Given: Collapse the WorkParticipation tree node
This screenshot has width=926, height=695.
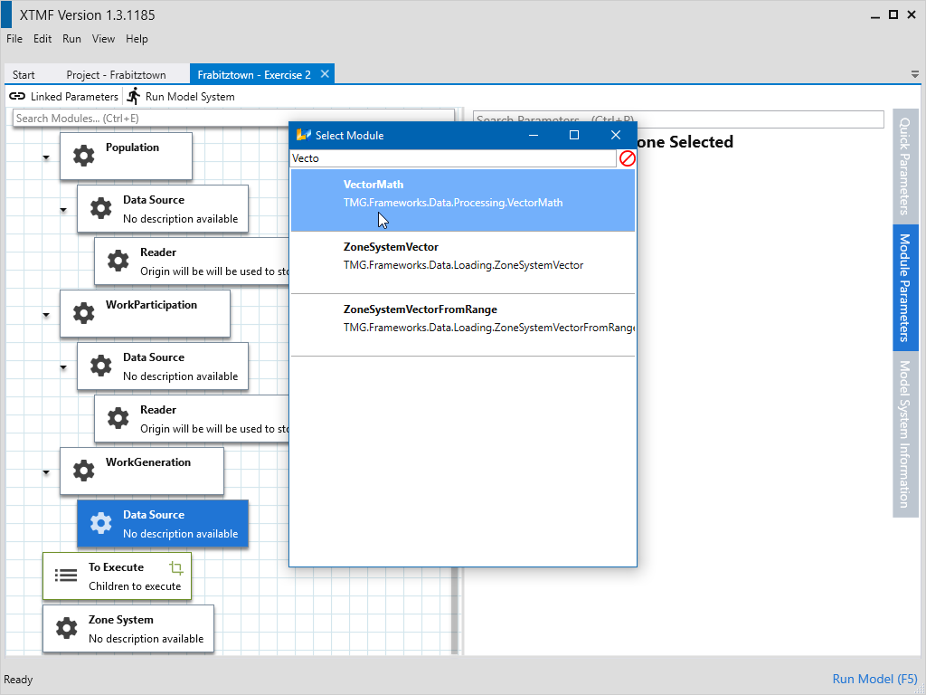Looking at the screenshot, I should [45, 315].
